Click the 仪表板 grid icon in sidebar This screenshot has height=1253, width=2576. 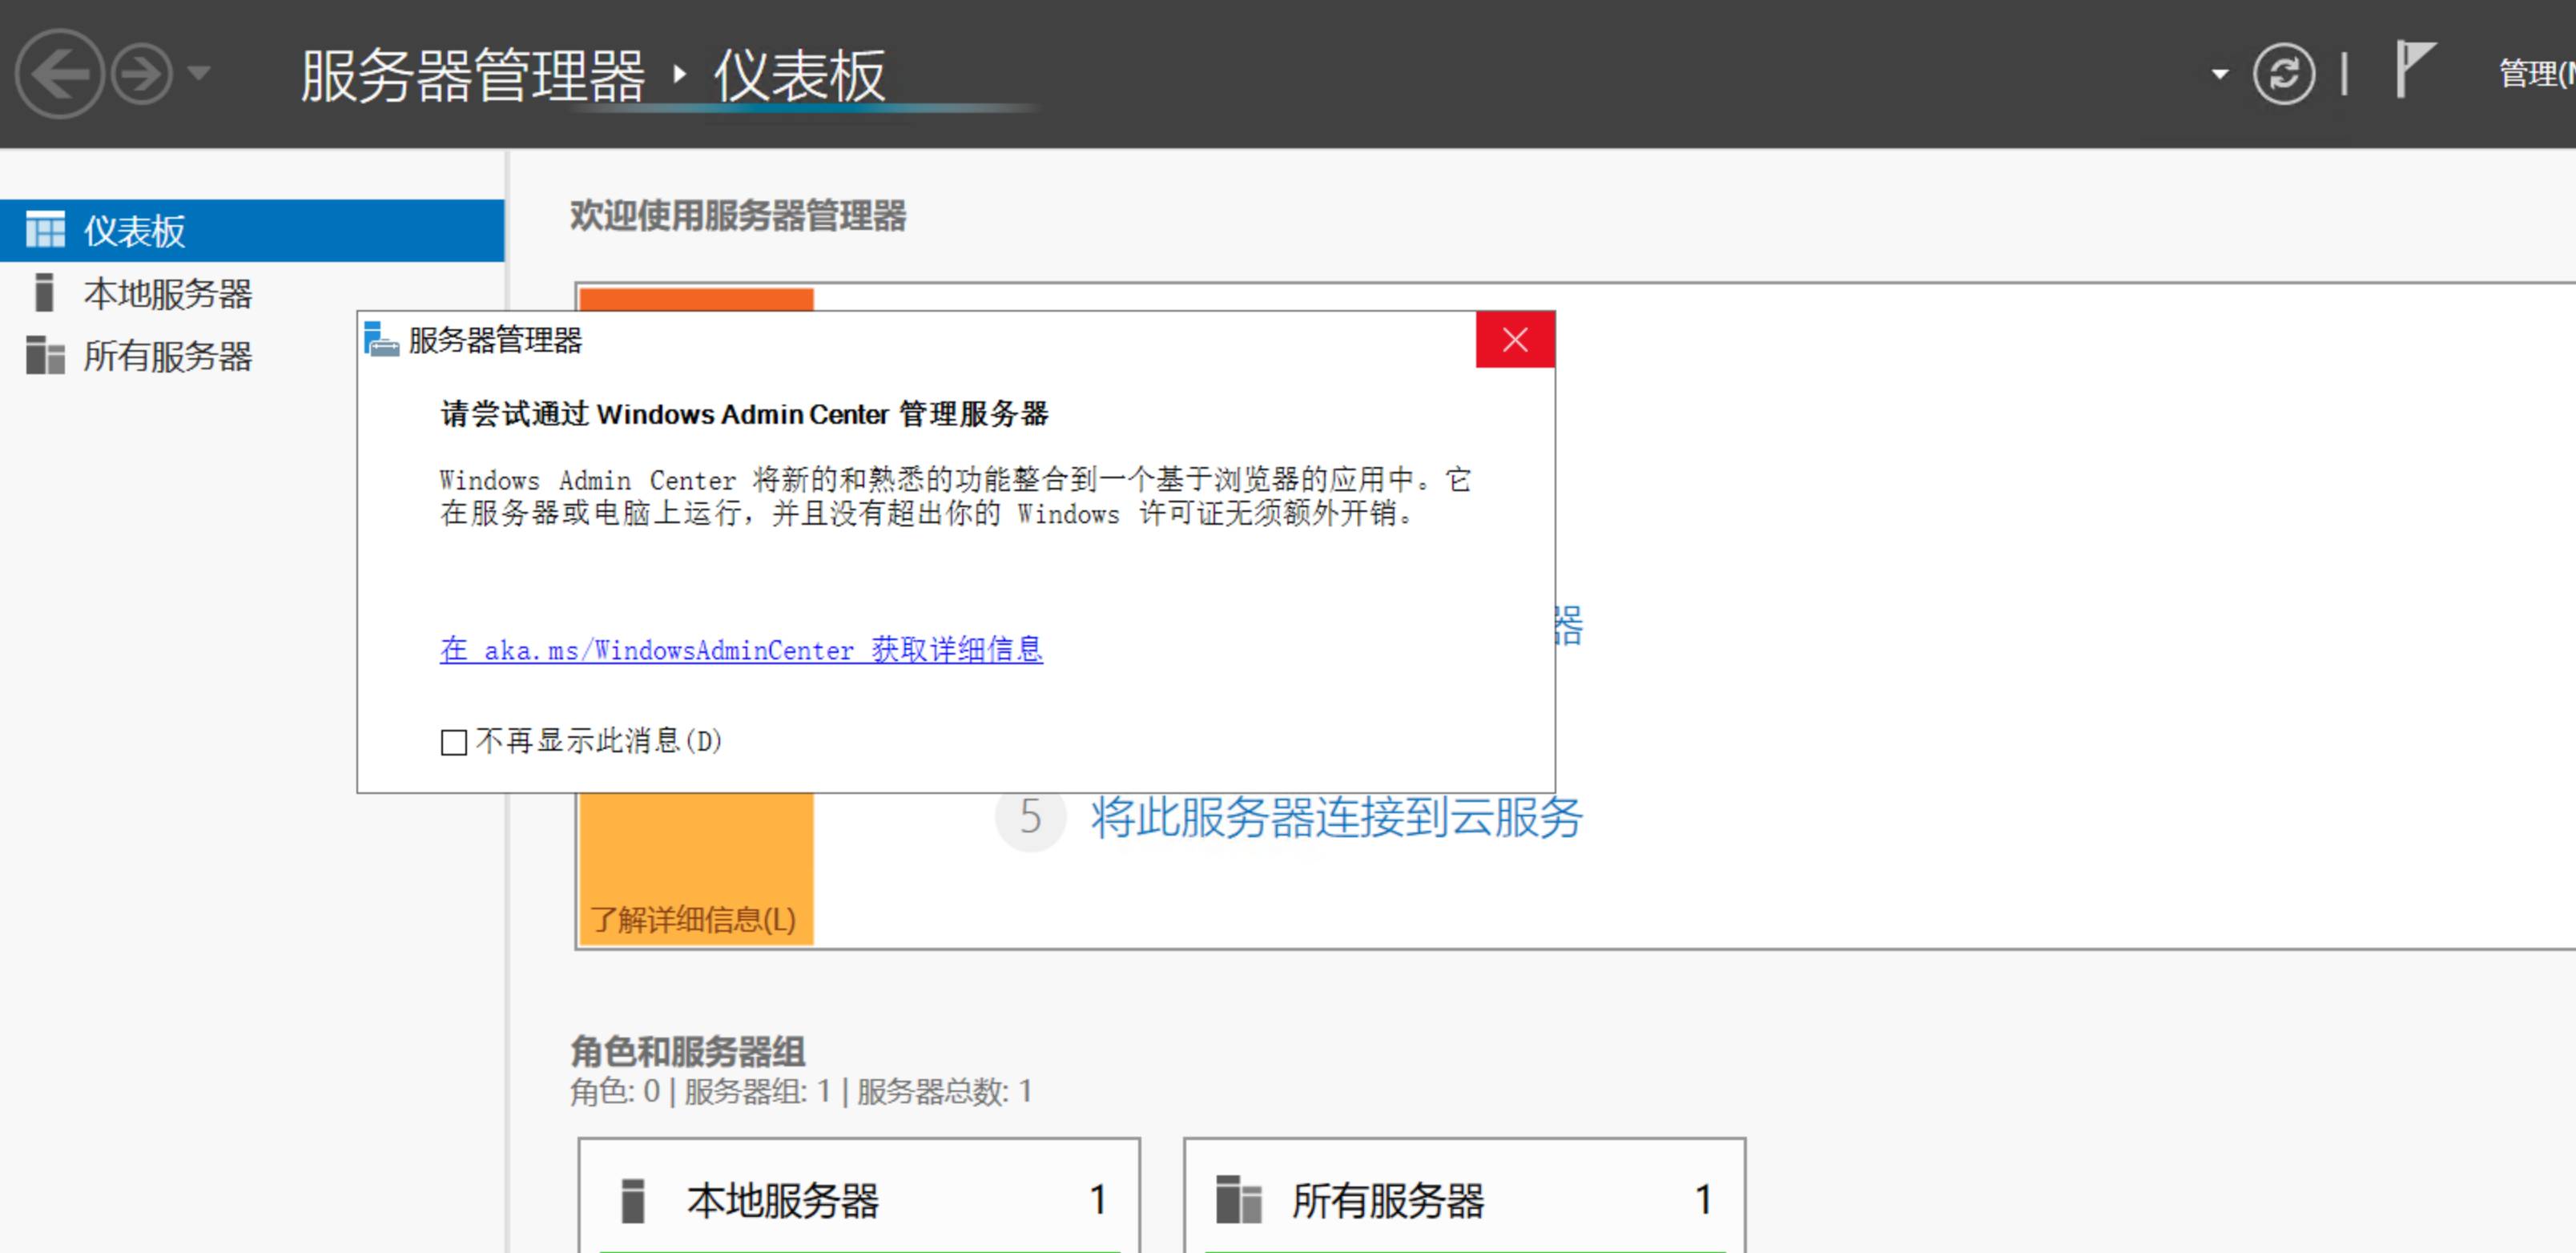pyautogui.click(x=45, y=230)
